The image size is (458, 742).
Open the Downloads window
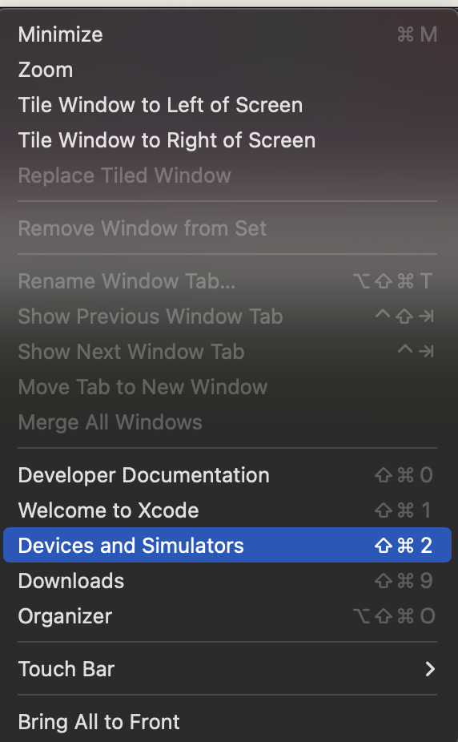227,581
